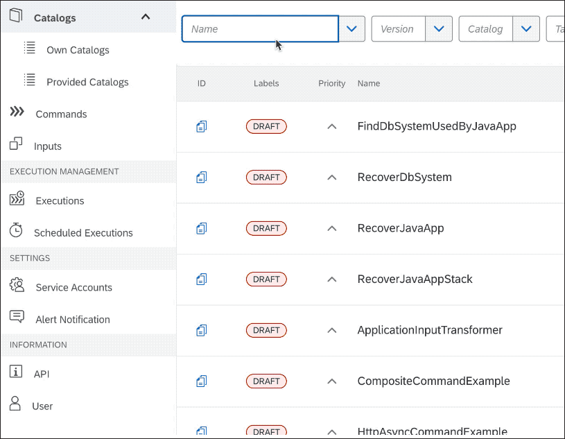Click the Executions clock-arrows icon

17,198
